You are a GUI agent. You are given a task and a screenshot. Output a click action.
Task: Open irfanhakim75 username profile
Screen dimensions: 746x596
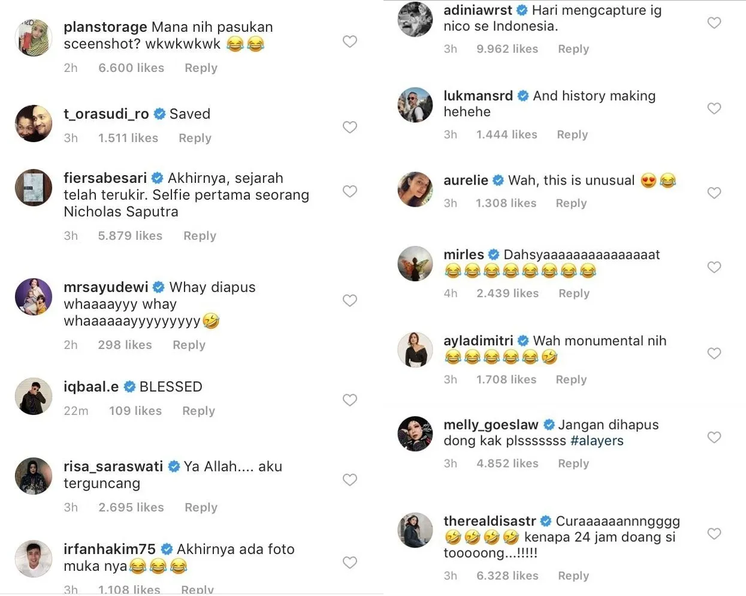(110, 549)
